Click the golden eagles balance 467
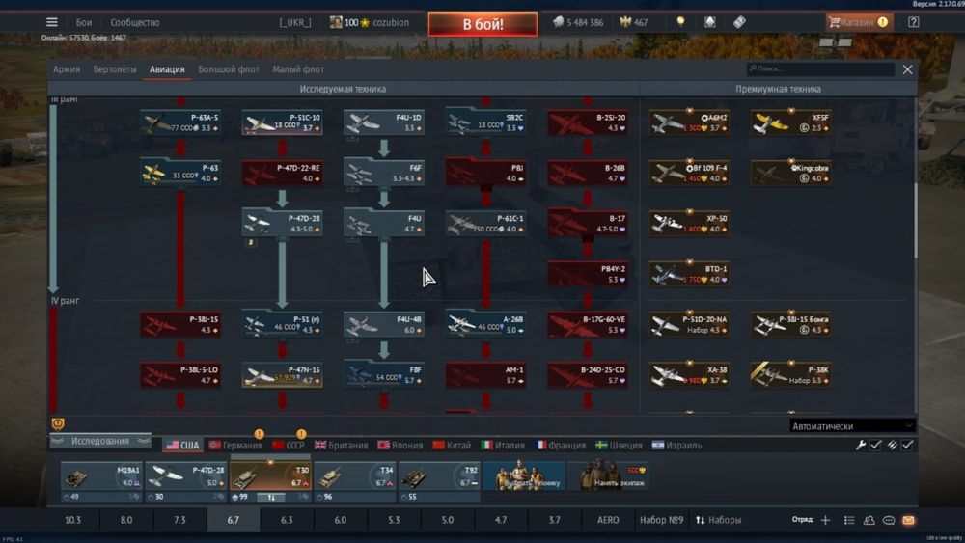 [634, 23]
